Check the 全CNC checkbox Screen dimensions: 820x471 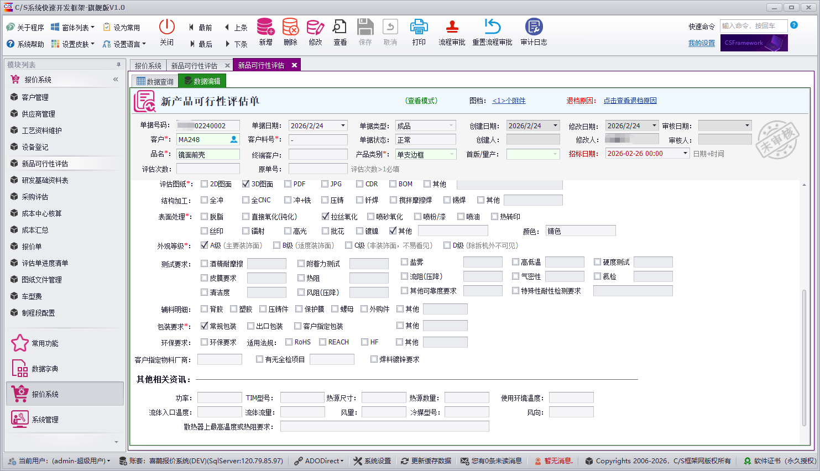coord(246,200)
